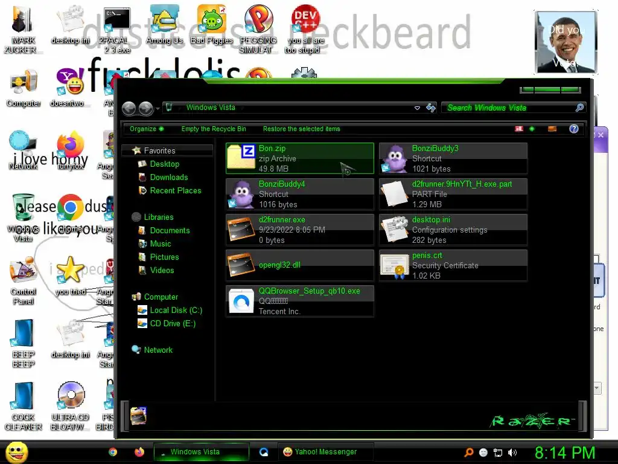Open the Bad Piggies desktop icon

click(212, 24)
